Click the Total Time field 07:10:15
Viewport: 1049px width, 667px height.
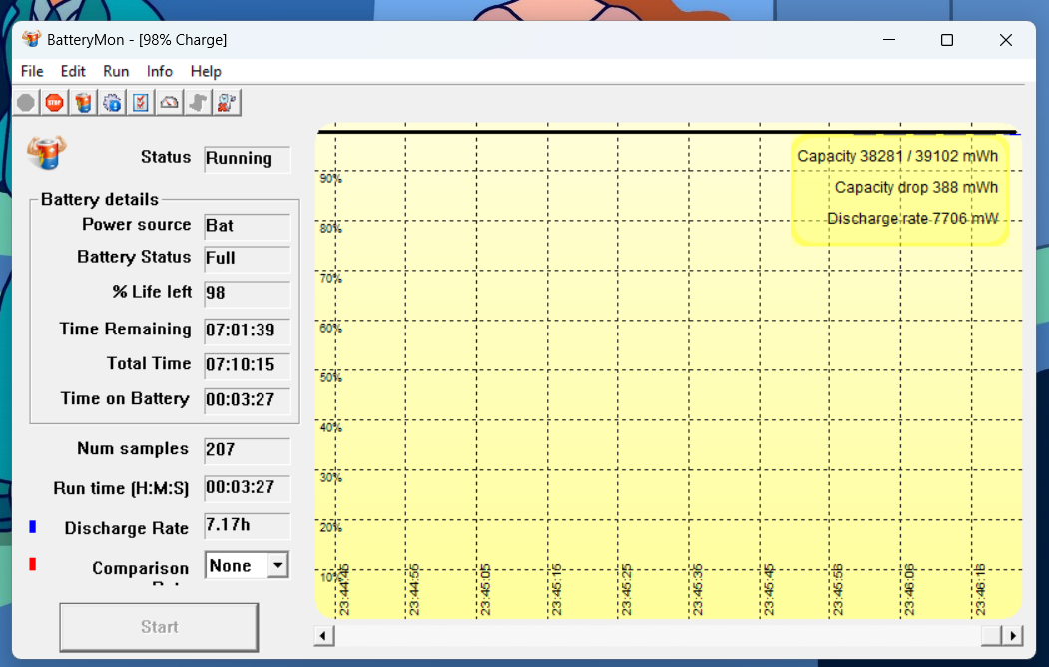247,365
